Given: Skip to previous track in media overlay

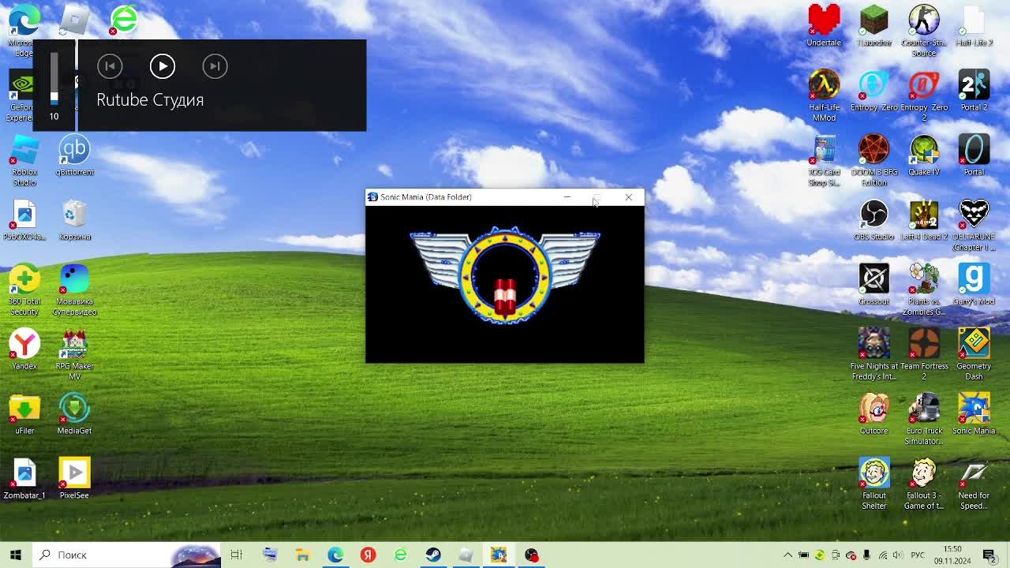Looking at the screenshot, I should [x=110, y=66].
